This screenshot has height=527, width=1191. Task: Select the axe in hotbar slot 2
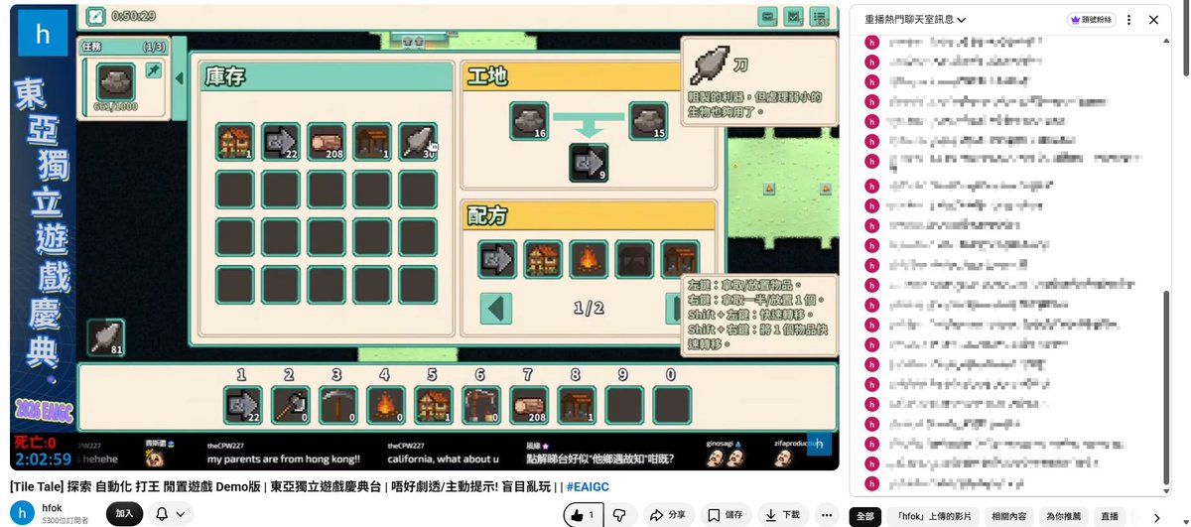[x=290, y=405]
